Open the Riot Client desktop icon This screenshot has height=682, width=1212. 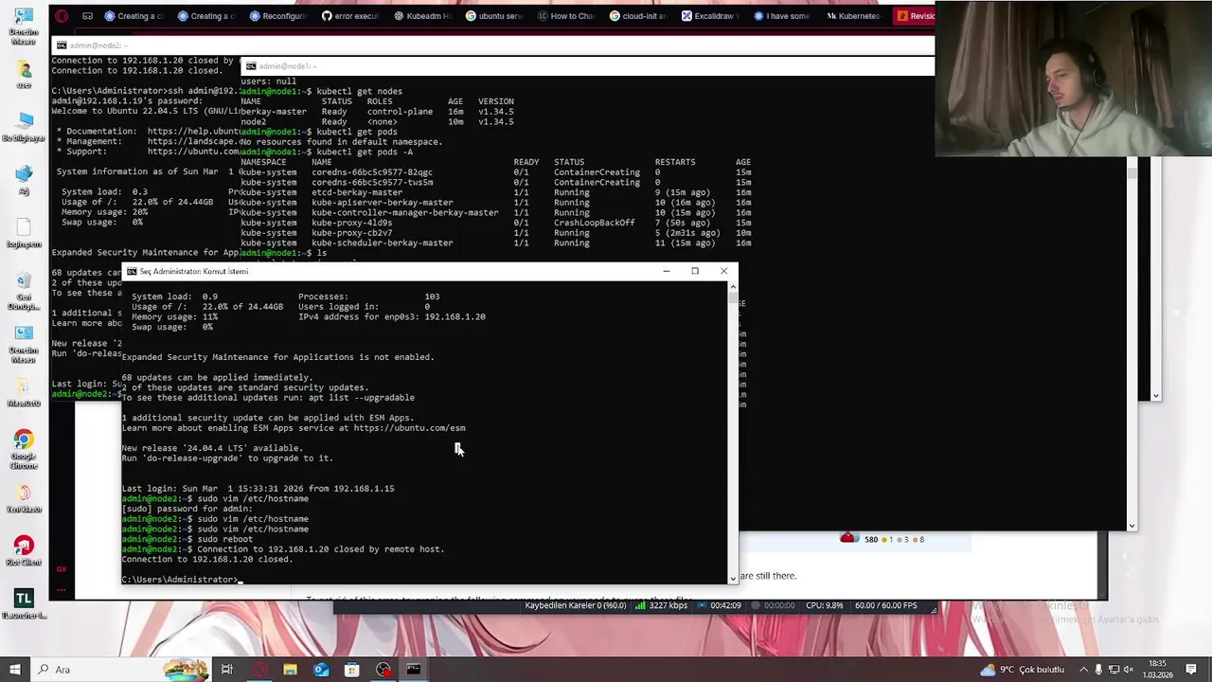pyautogui.click(x=24, y=551)
